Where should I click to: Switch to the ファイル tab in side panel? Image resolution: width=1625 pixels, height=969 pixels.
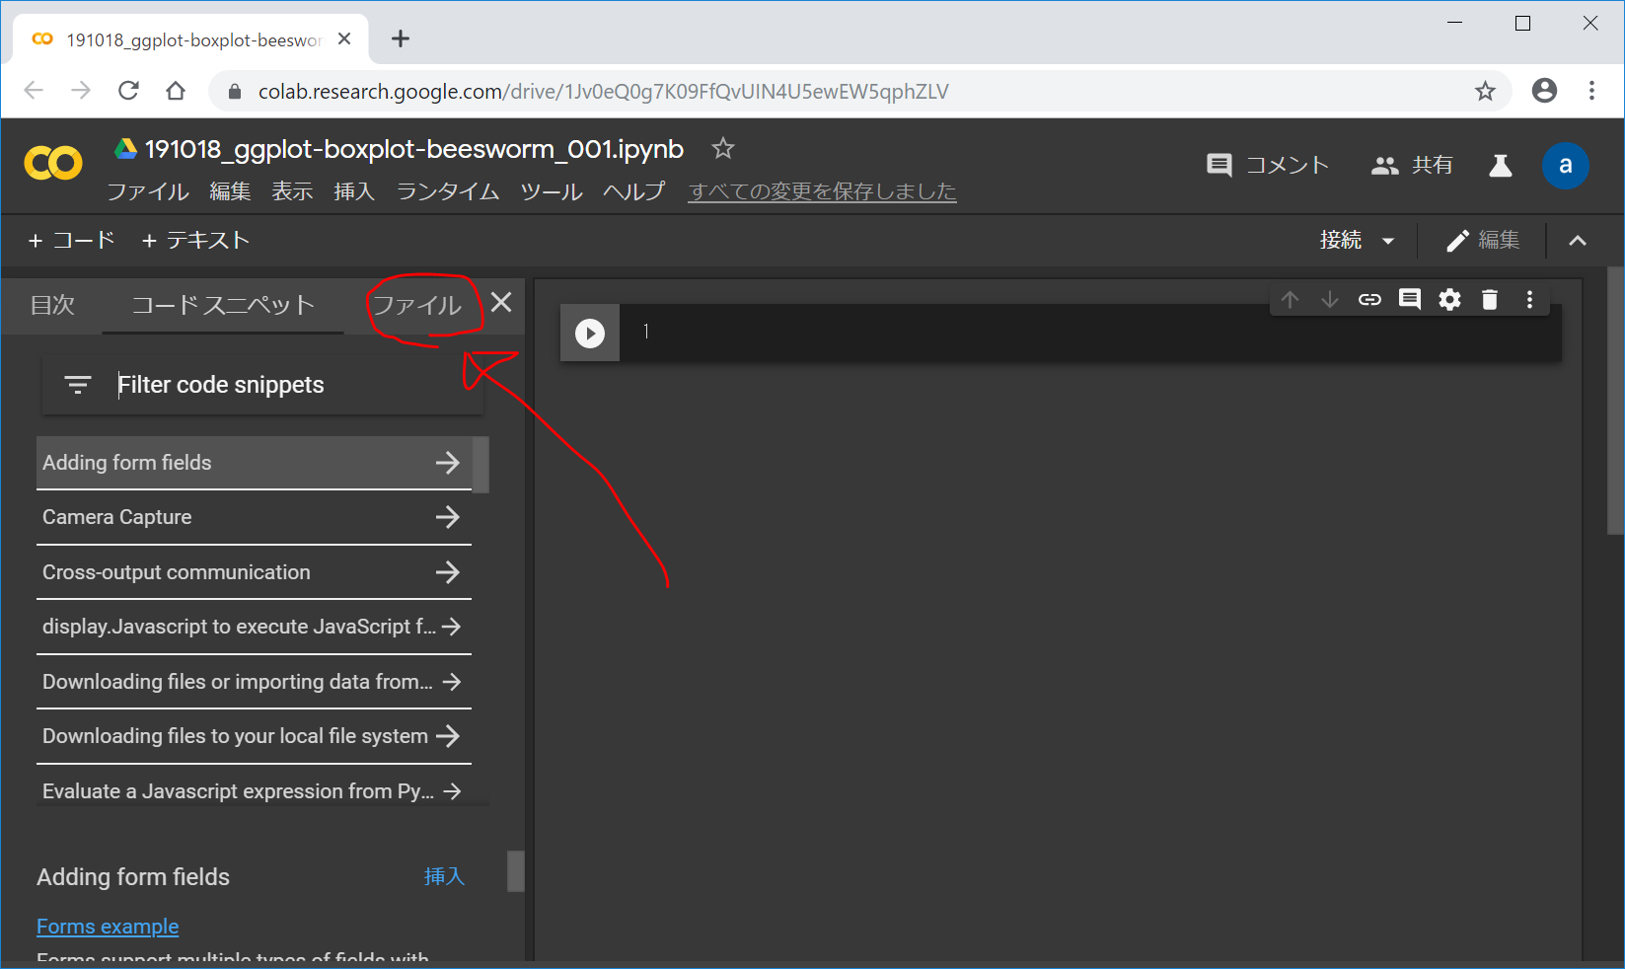[417, 306]
